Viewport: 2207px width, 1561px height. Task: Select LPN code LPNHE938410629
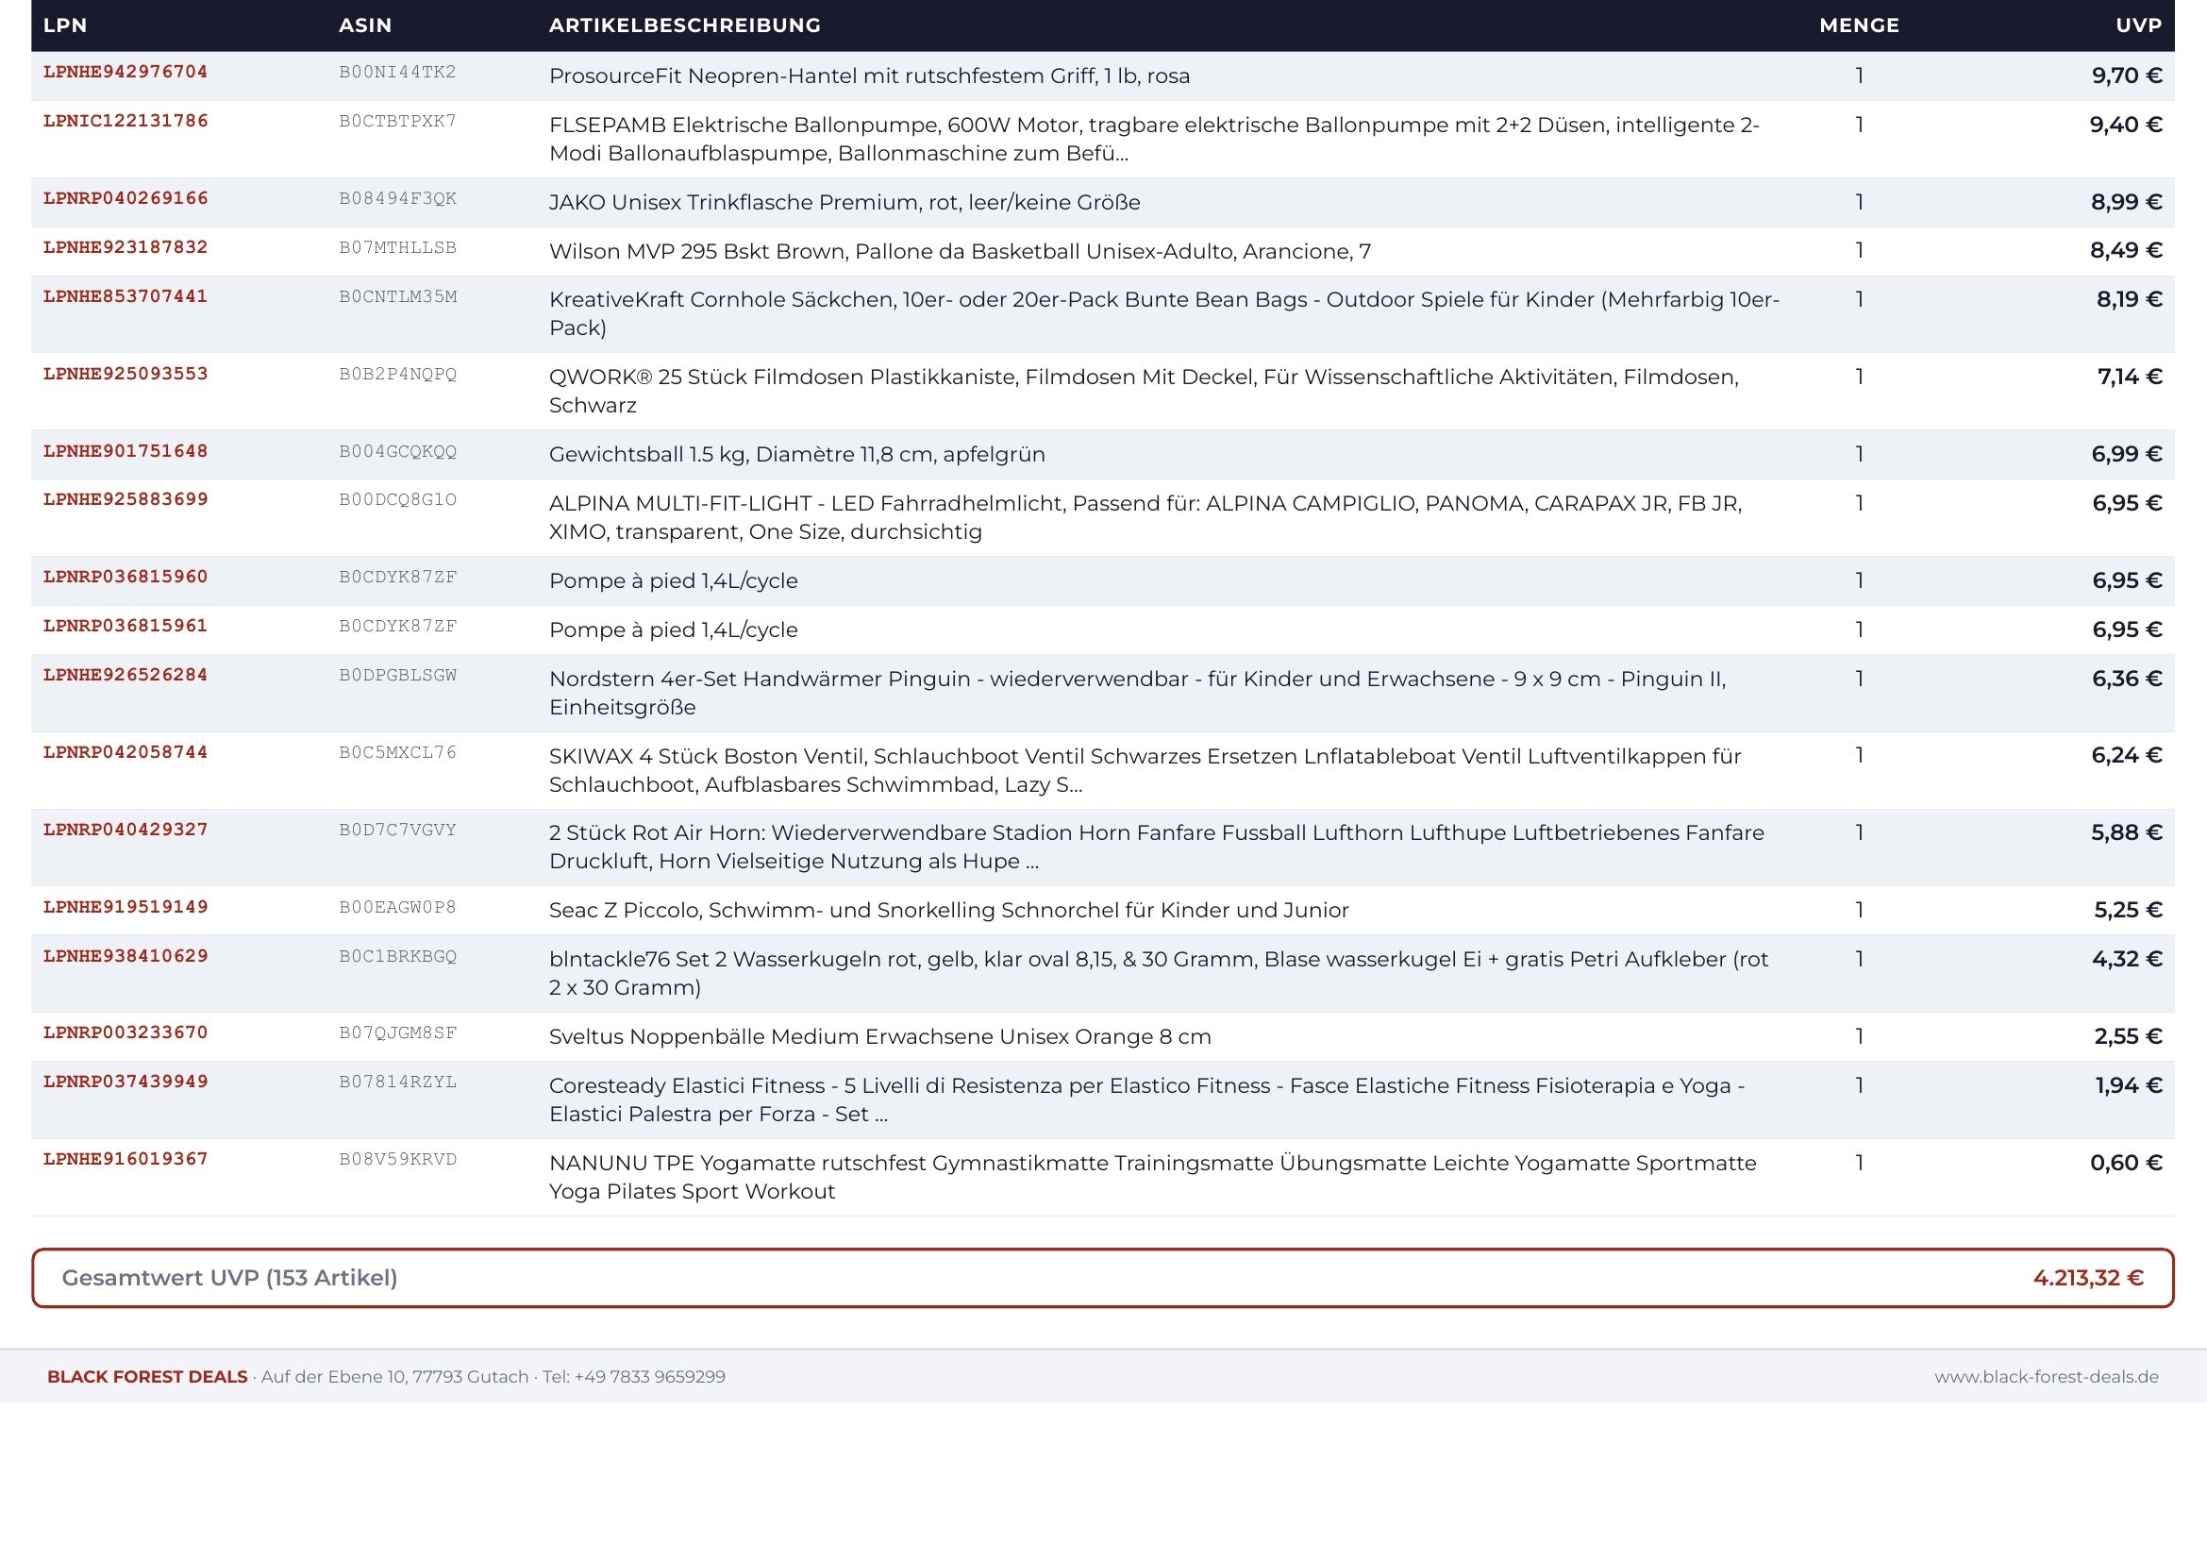click(x=125, y=956)
